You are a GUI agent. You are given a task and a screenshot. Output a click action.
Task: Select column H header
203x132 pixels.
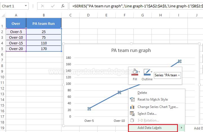(160, 15)
